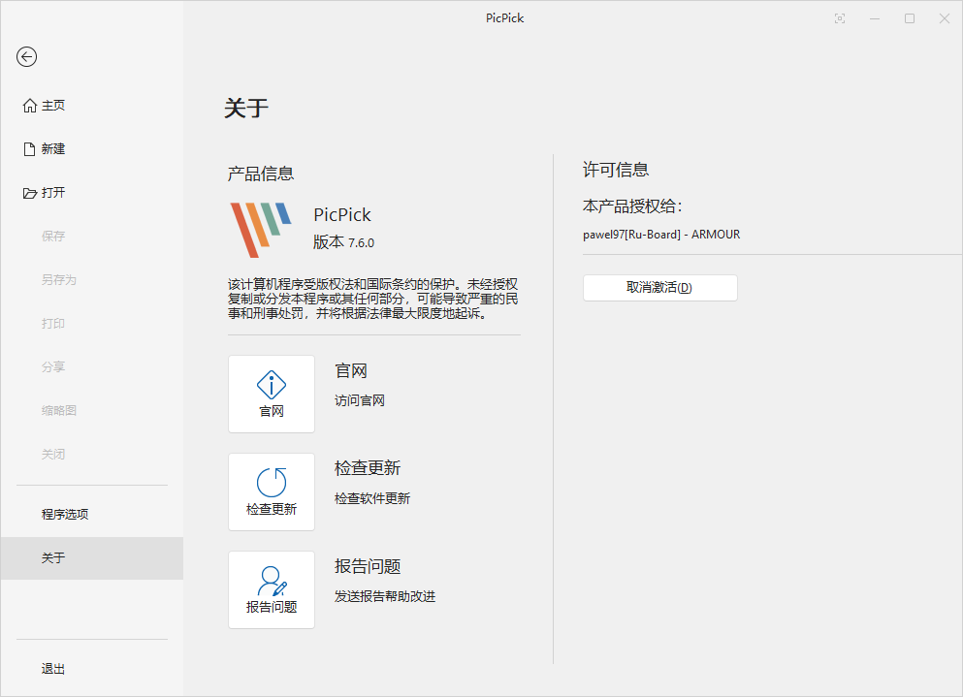This screenshot has width=963, height=697.
Task: Select 打印 in the sidebar
Action: pos(92,324)
